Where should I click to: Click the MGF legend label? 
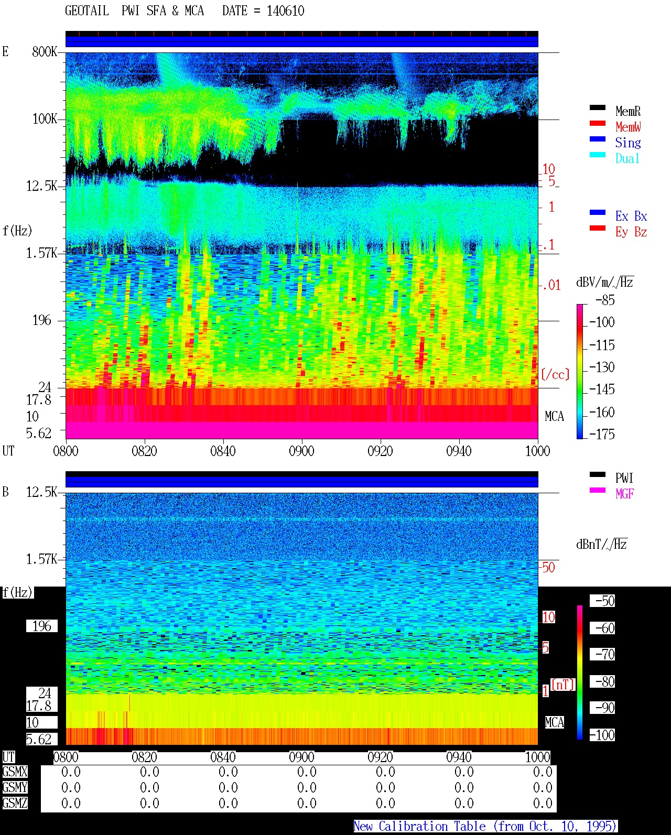pos(624,494)
